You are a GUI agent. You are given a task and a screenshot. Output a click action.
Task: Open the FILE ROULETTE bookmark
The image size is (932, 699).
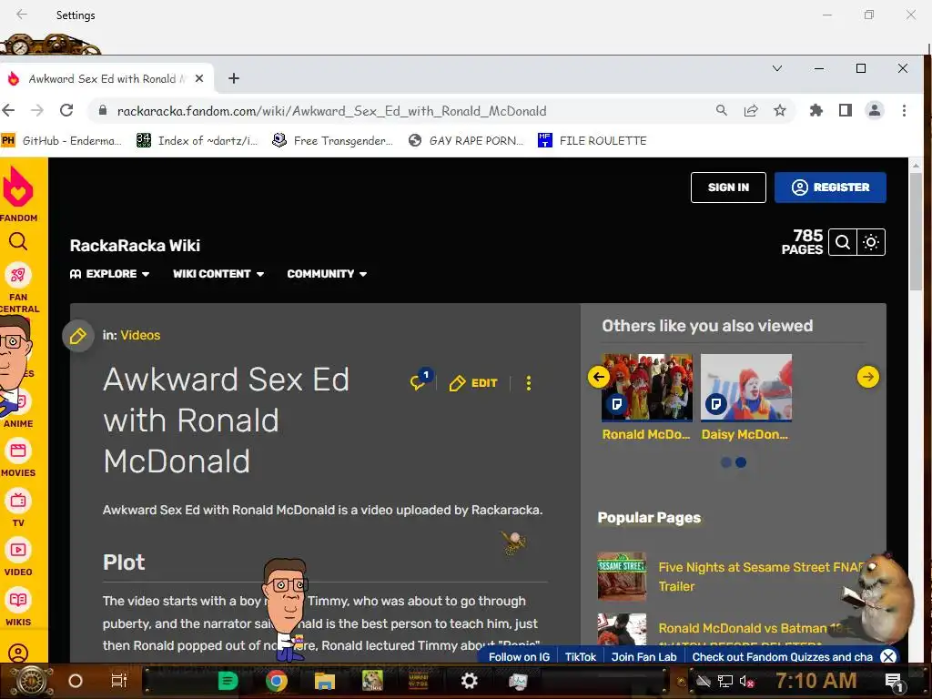pyautogui.click(x=592, y=141)
